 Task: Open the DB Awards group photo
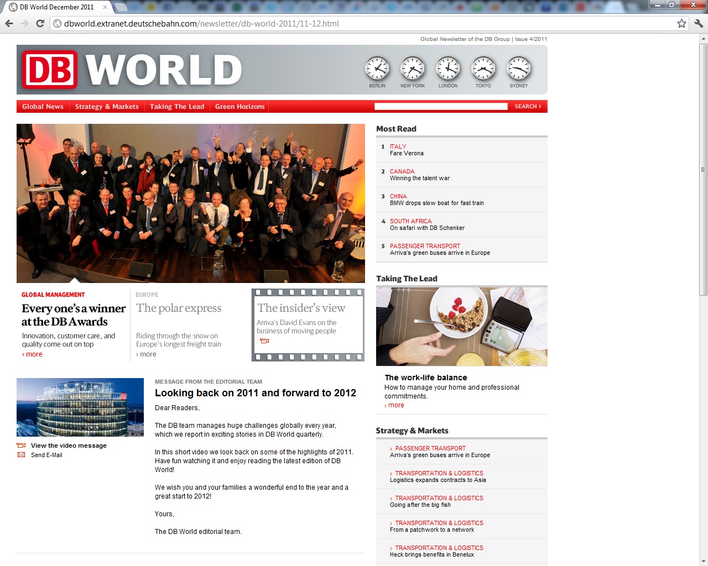(x=190, y=203)
